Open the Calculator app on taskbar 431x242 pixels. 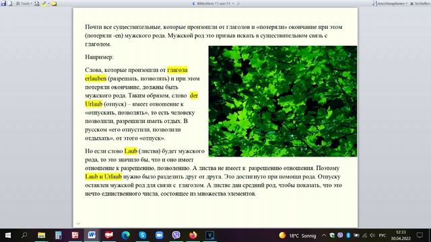click(59, 235)
